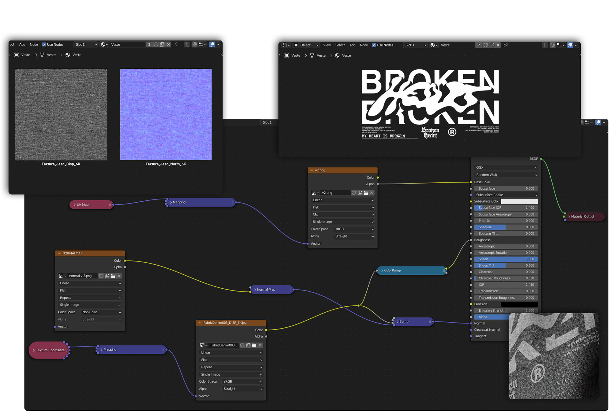This screenshot has width=609, height=413.
Task: Click the fake user shield icon in NORMALMAP node
Action: (x=101, y=276)
